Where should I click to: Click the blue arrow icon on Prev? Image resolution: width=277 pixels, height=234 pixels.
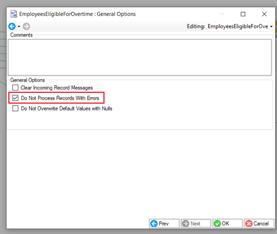point(154,224)
